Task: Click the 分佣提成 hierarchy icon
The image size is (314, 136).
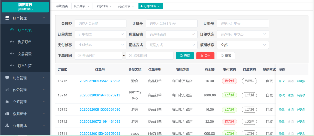Action: click(x=7, y=126)
